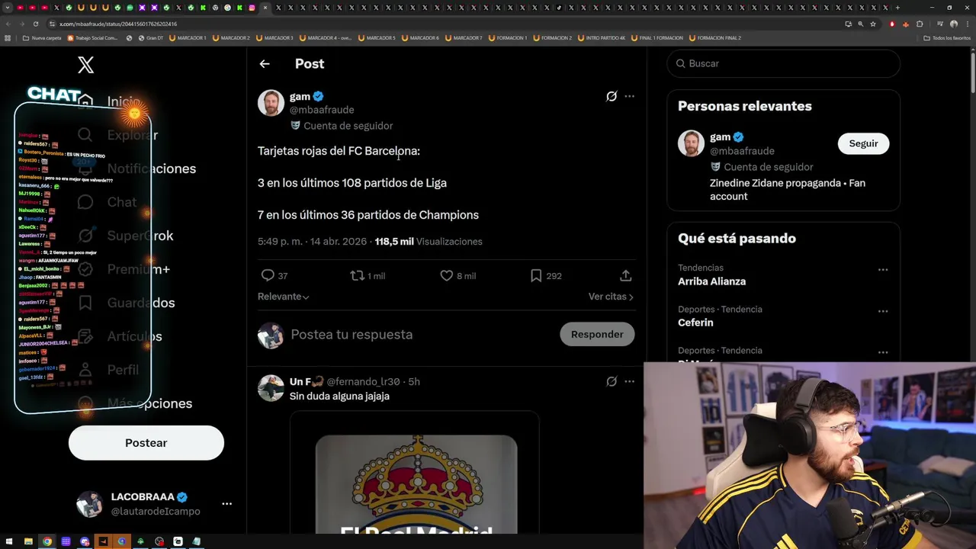Click the Buscar search field
The width and height of the screenshot is (976, 549).
click(784, 63)
